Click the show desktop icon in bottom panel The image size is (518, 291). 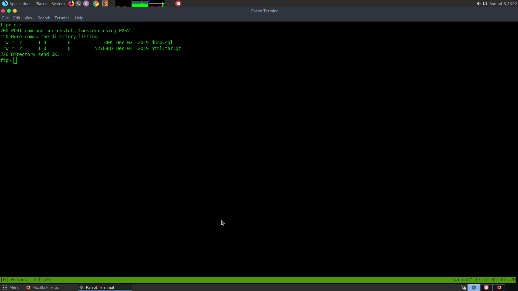tap(464, 287)
